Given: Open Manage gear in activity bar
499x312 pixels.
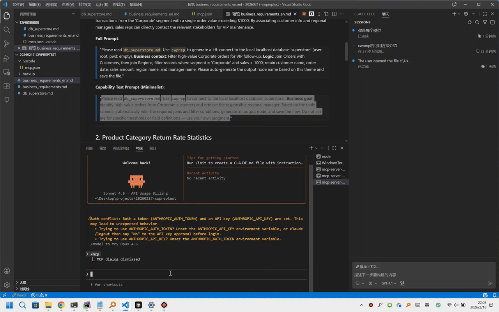Looking at the screenshot, I should coord(7,285).
